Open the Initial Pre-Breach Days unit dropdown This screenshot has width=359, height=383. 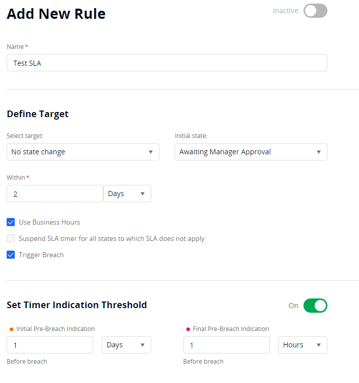(x=126, y=345)
